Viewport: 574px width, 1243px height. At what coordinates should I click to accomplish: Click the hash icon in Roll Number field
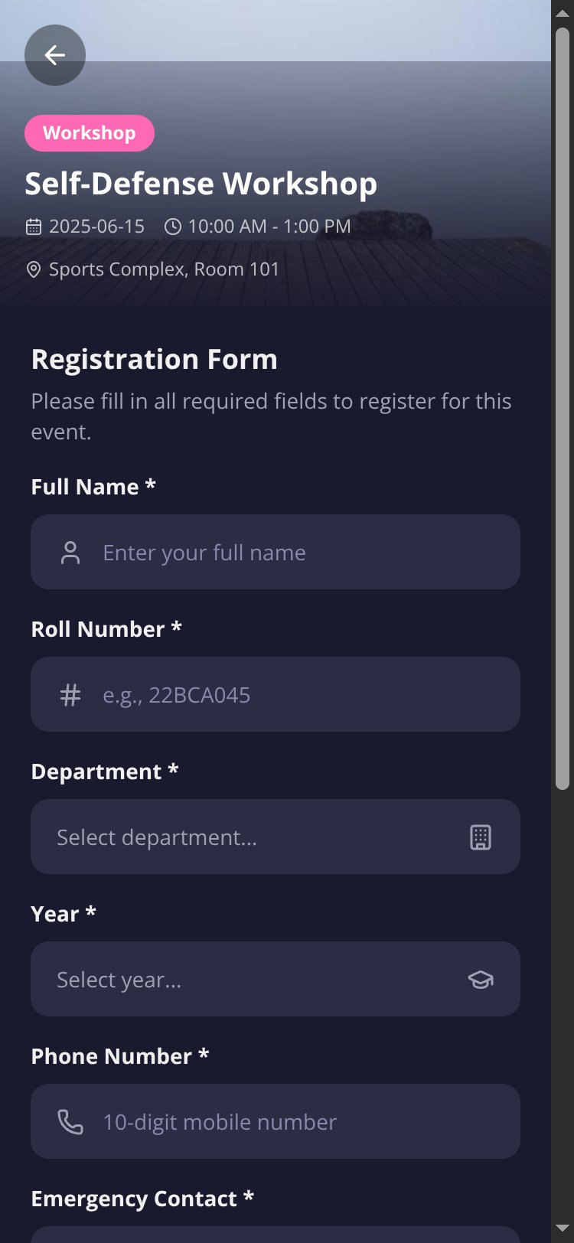pyautogui.click(x=70, y=695)
